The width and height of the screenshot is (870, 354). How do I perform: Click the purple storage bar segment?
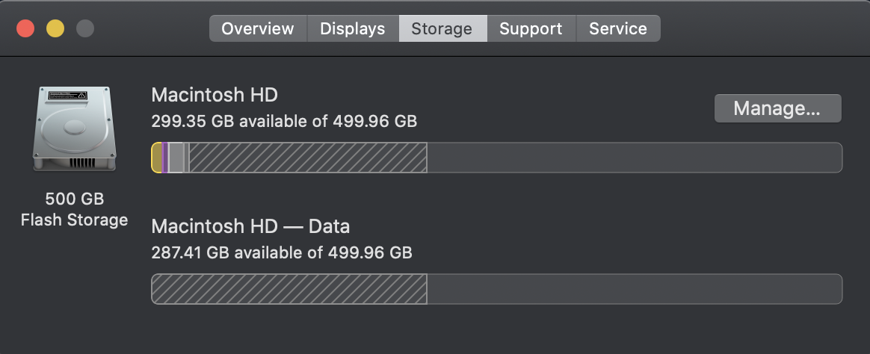(x=164, y=158)
